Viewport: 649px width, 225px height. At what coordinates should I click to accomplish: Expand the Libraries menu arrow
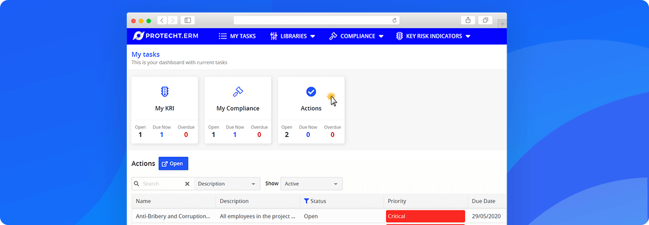(x=313, y=36)
